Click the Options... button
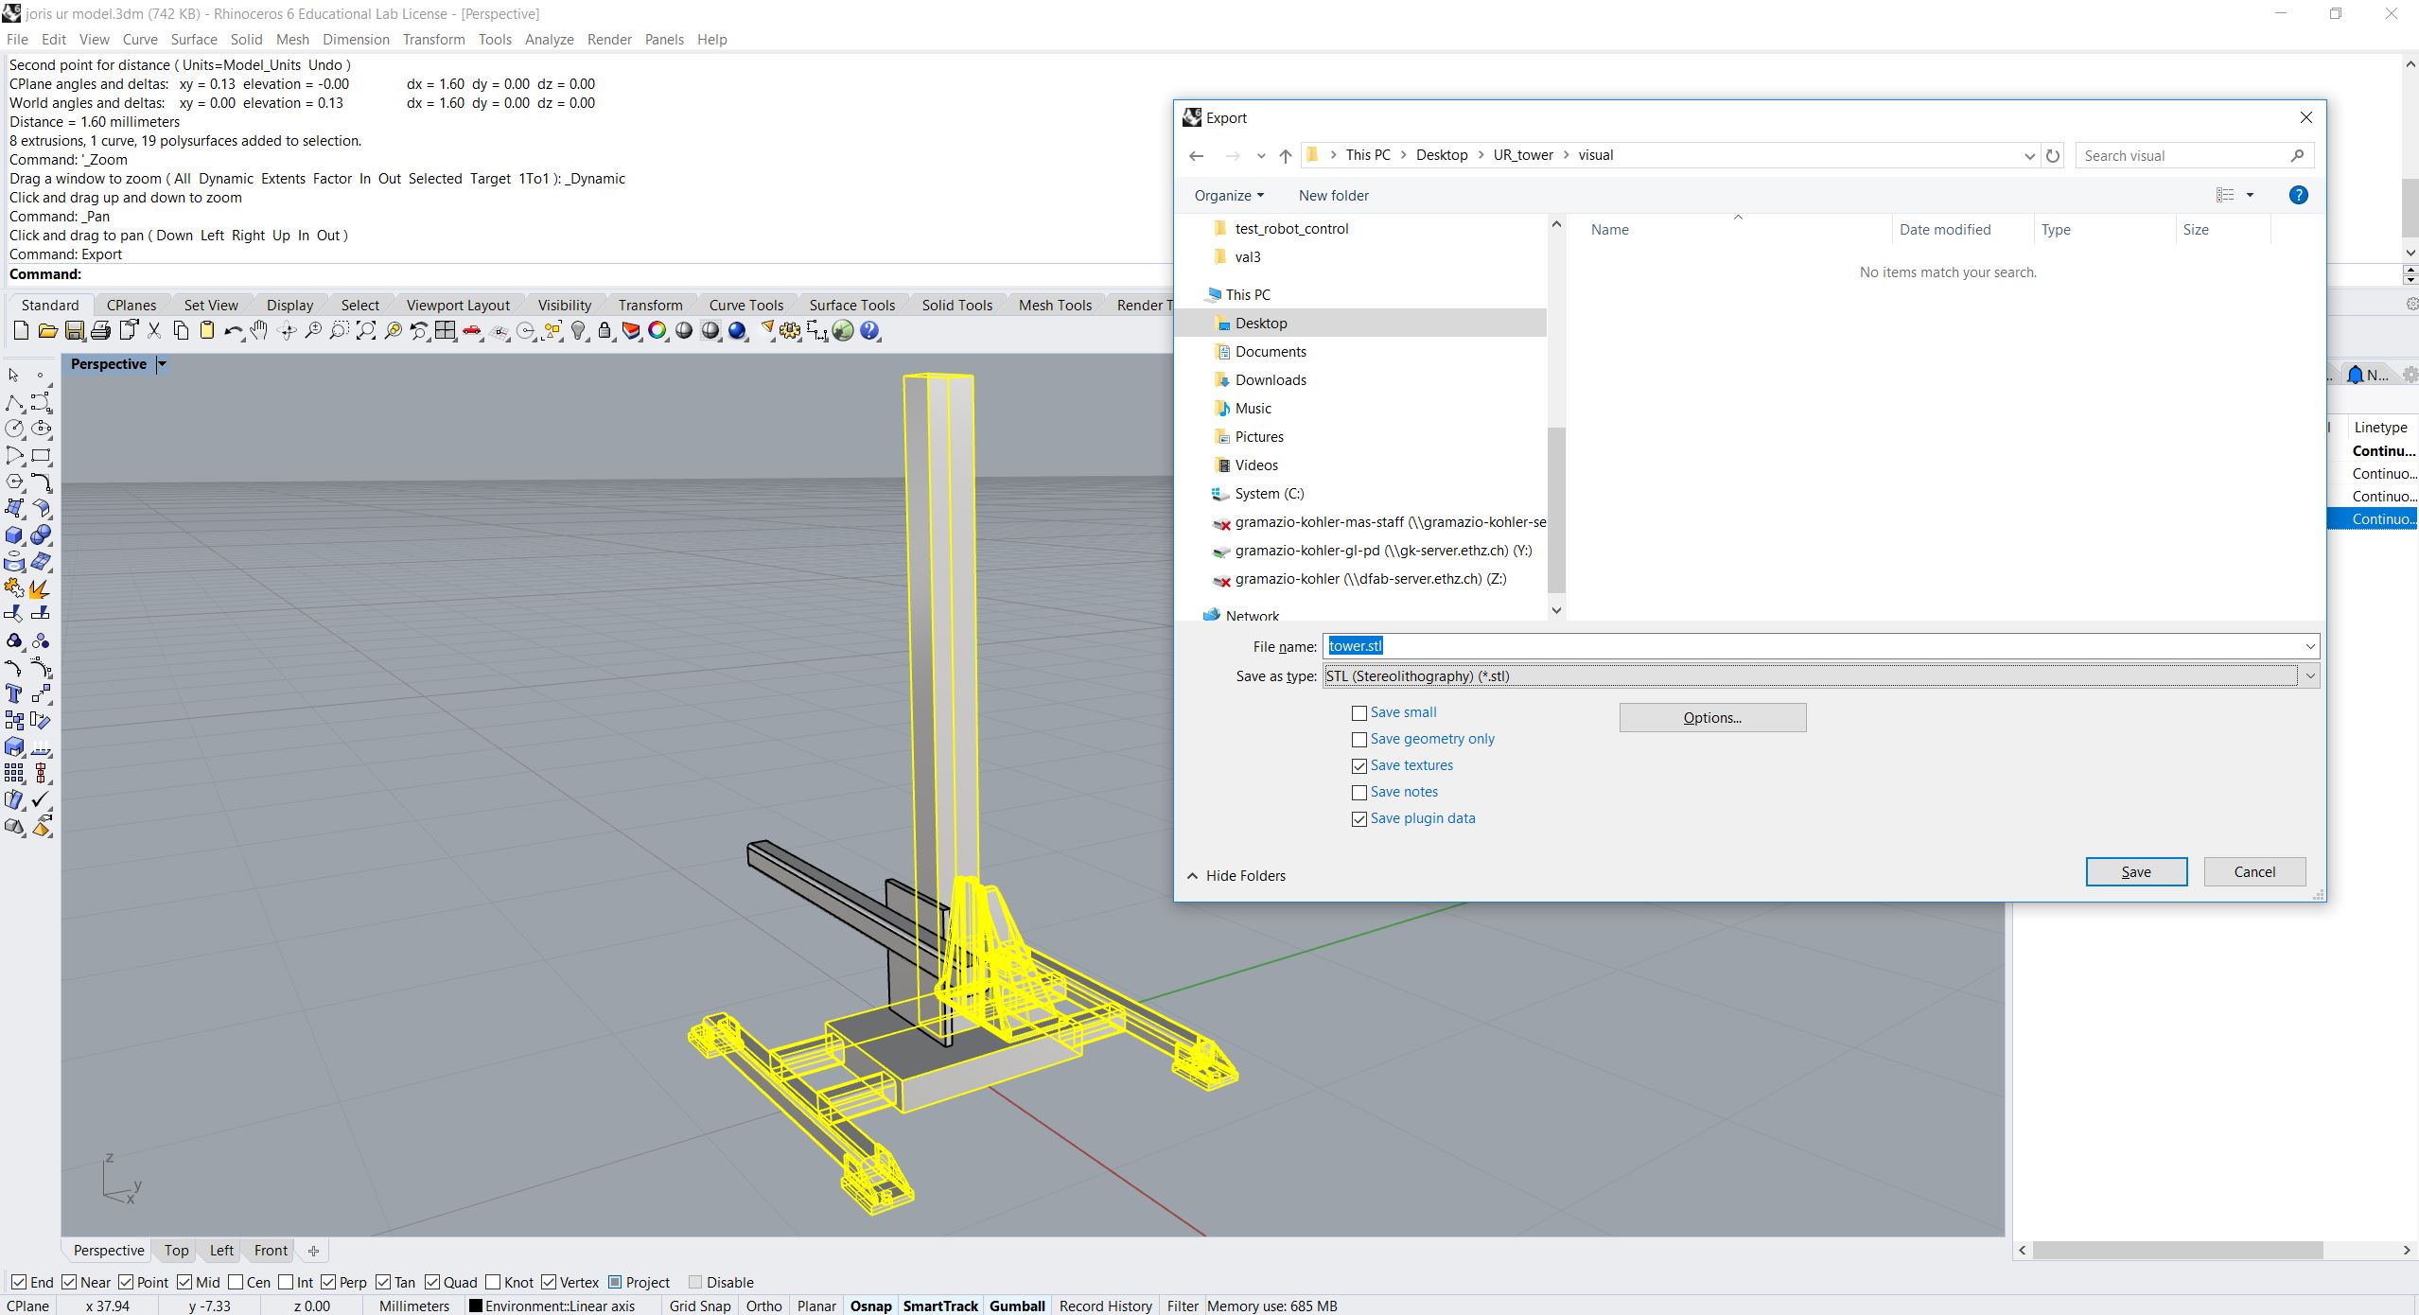 (x=1711, y=717)
